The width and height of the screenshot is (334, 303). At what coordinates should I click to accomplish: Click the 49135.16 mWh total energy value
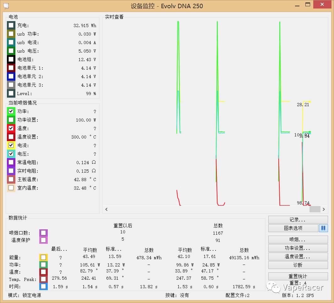pos(244,258)
